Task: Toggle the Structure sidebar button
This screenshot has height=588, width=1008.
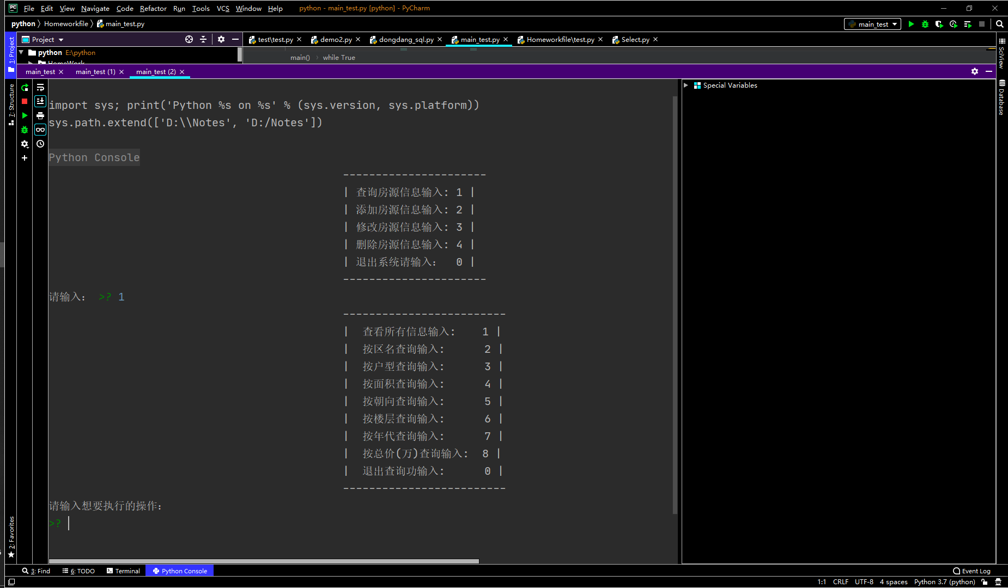Action: click(x=11, y=105)
